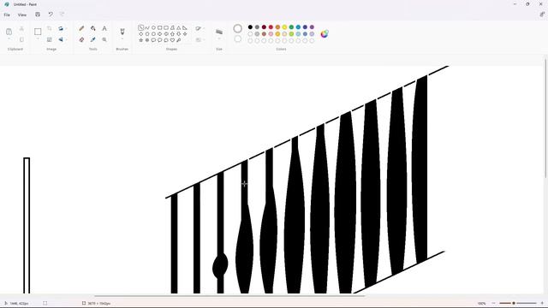Select the Heart shape
The image size is (548, 308).
tap(172, 40)
